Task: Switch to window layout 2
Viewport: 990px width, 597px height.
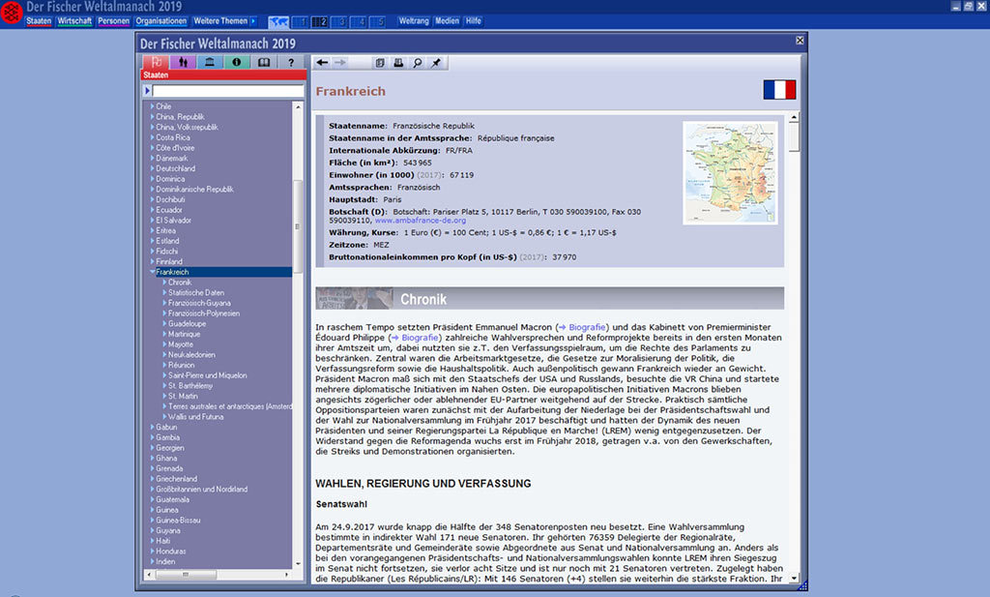Action: click(x=320, y=22)
